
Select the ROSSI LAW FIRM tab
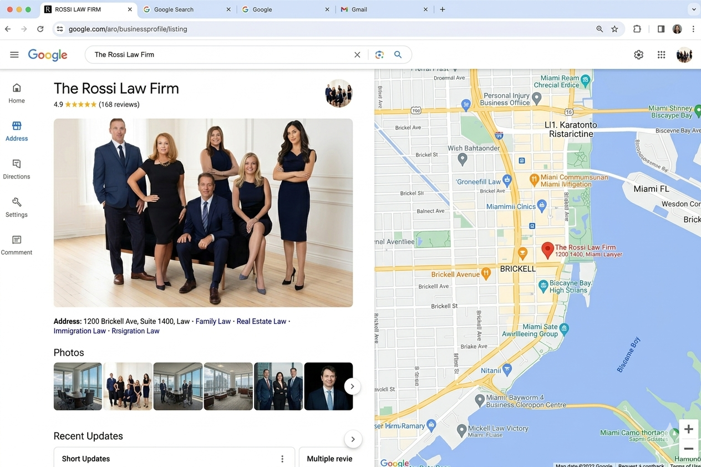click(x=89, y=9)
